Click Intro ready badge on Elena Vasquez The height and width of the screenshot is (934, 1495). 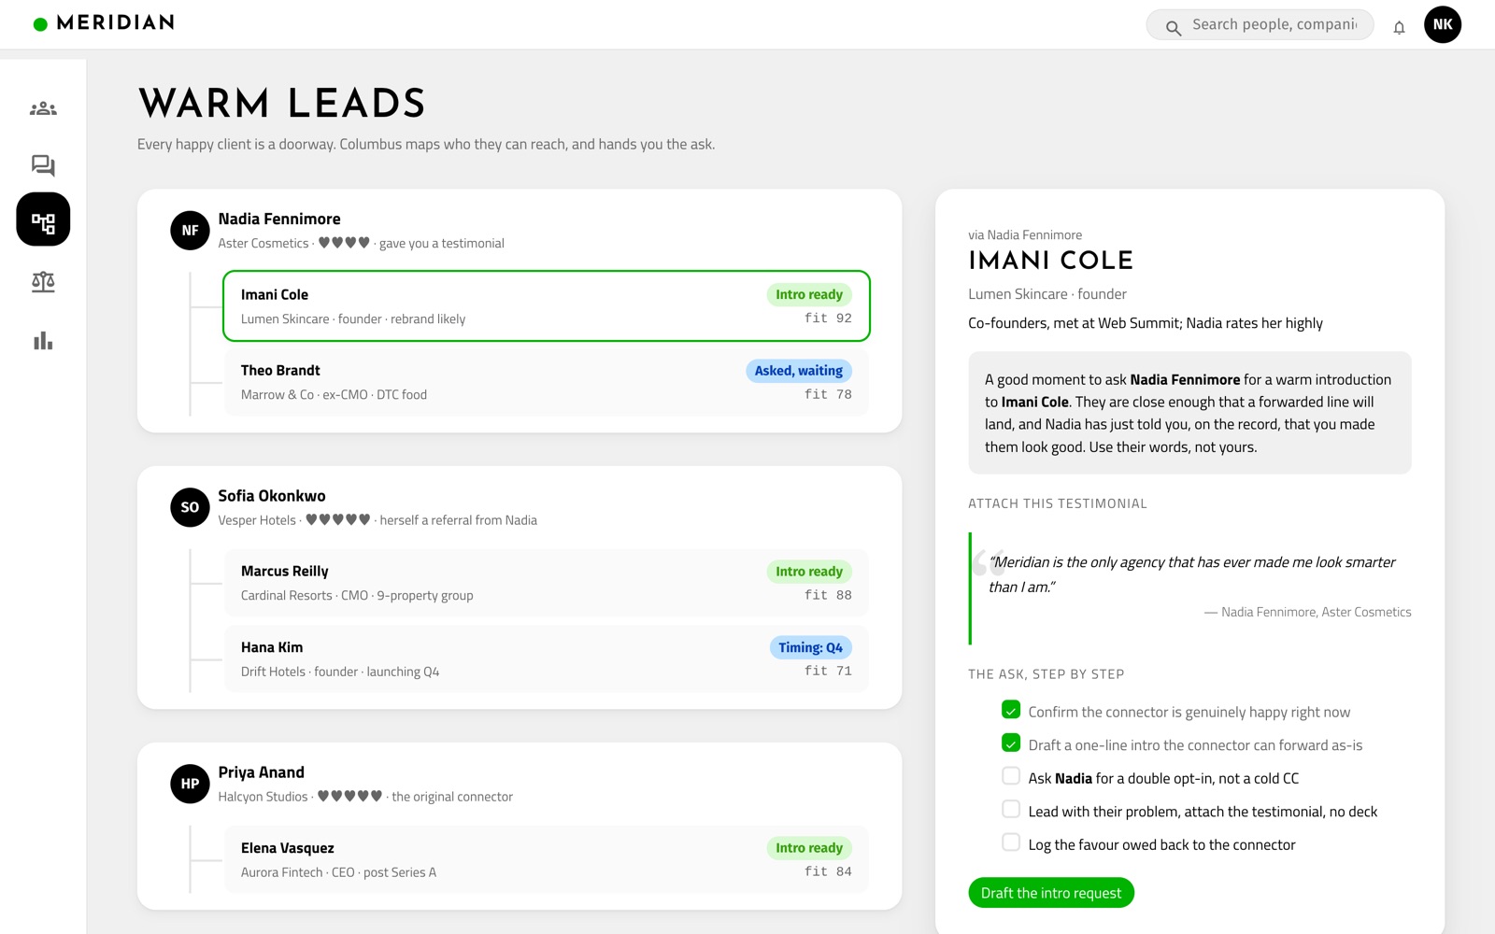click(x=809, y=848)
